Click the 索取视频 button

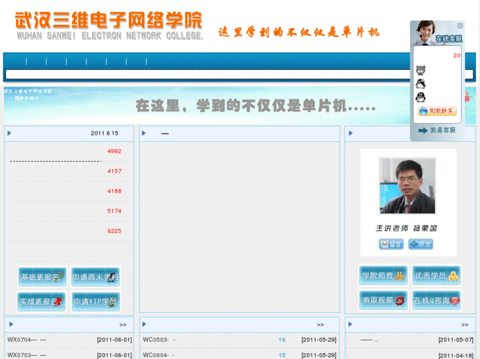point(383,300)
